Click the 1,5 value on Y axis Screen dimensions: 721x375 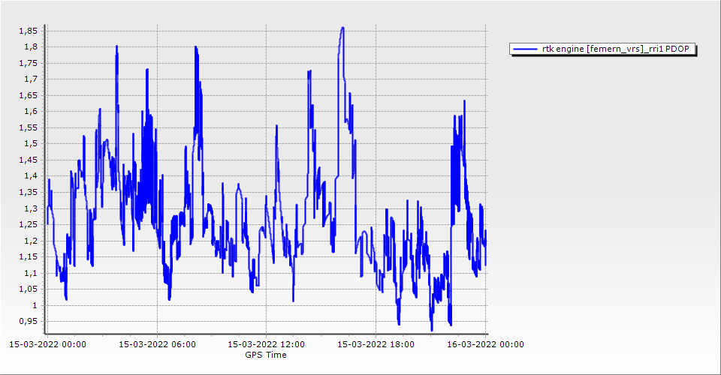[x=30, y=144]
